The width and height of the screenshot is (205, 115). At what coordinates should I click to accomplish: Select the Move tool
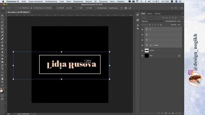[x=2, y=16]
